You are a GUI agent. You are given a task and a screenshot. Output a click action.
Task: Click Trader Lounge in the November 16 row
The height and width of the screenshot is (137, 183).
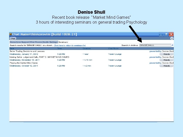click(x=115, y=60)
